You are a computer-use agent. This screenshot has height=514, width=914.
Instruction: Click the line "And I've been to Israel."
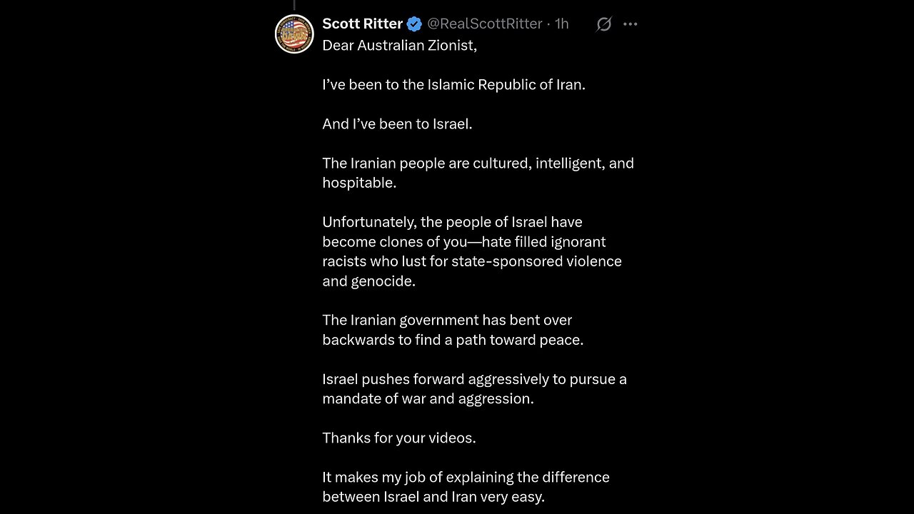click(397, 124)
